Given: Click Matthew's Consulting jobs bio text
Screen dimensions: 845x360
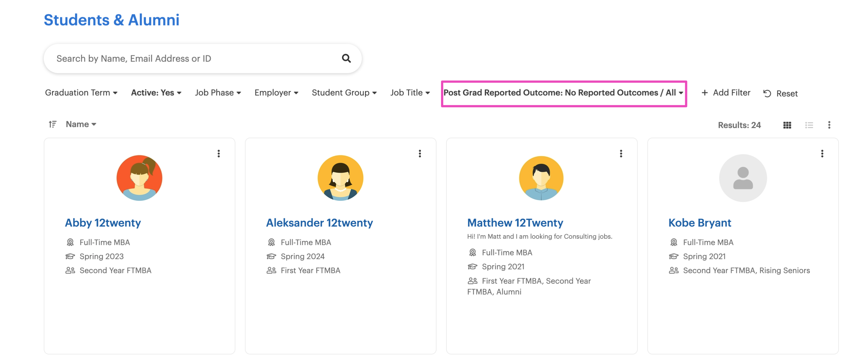Looking at the screenshot, I should (x=539, y=236).
